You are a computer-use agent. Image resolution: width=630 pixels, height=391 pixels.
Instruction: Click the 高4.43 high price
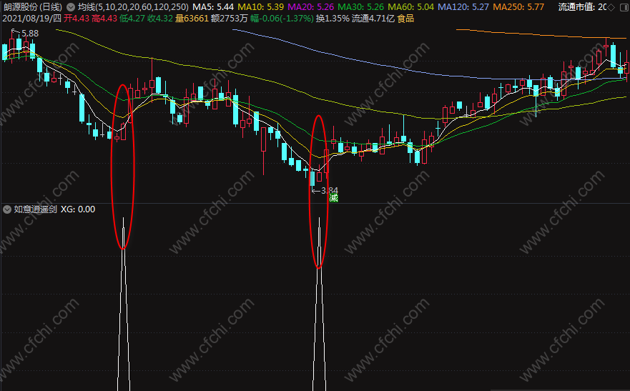tap(104, 19)
